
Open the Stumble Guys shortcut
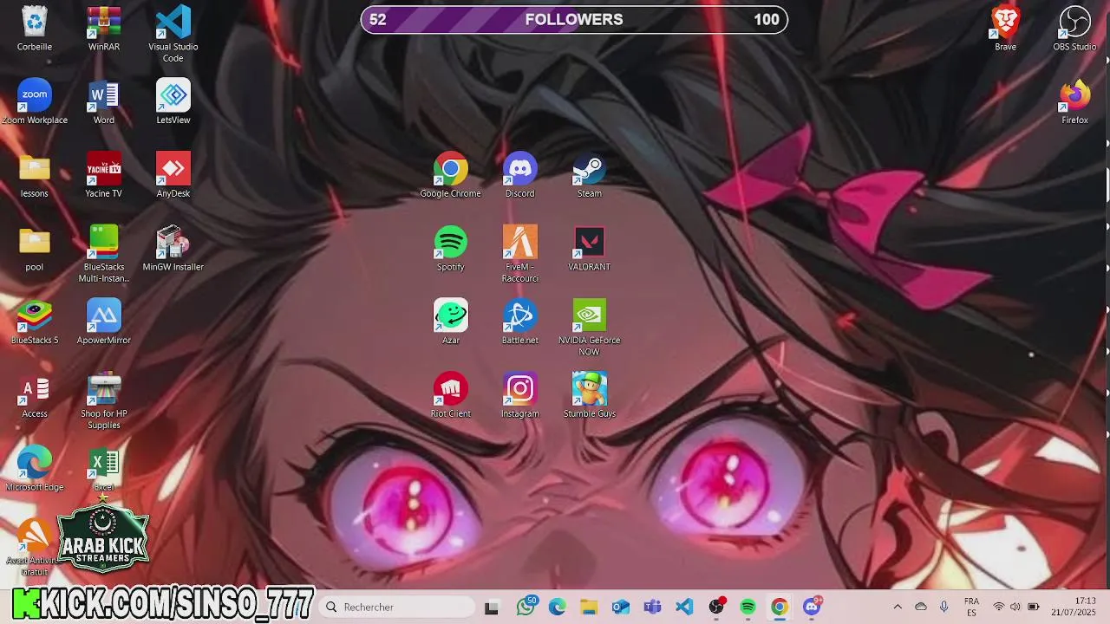click(x=590, y=395)
